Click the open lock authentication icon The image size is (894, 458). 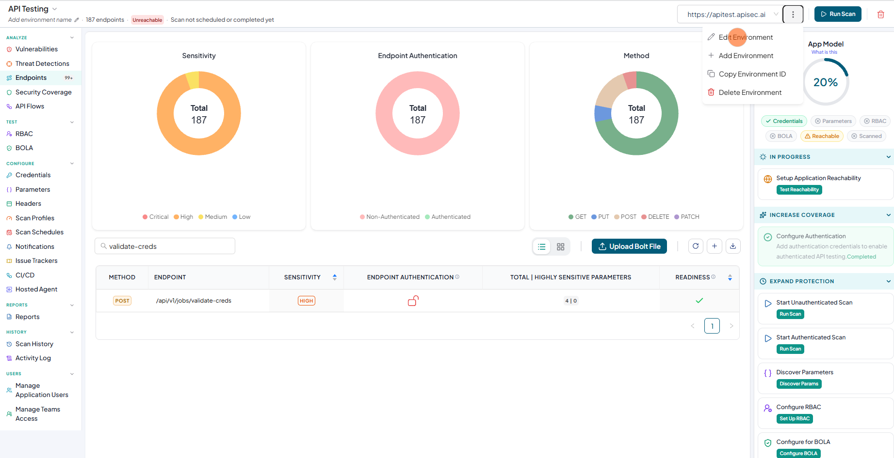tap(413, 301)
